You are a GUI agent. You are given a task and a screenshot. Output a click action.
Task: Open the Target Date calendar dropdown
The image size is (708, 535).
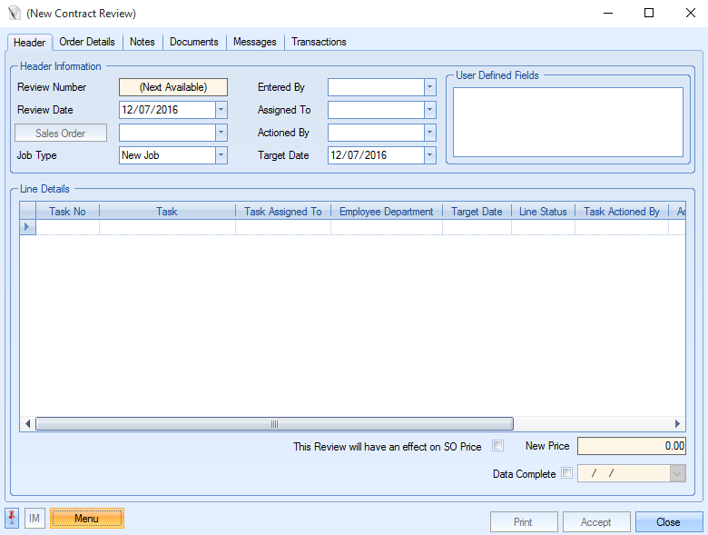tap(429, 155)
